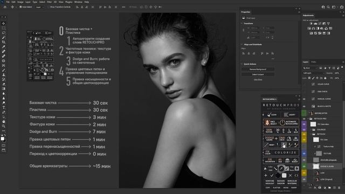Open the Auto-Select Layer dropdown
Viewport: 345px width, 194px height.
click(x=40, y=7)
